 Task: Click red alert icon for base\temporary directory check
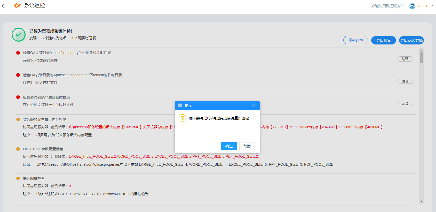[x=18, y=53]
